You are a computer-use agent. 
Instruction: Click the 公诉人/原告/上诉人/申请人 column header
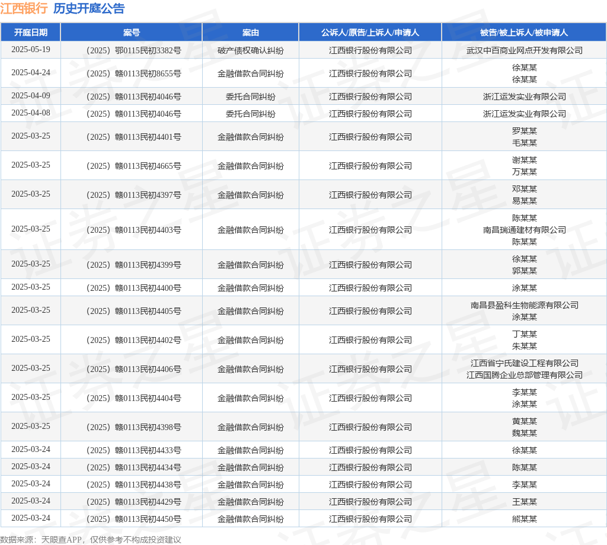370,33
